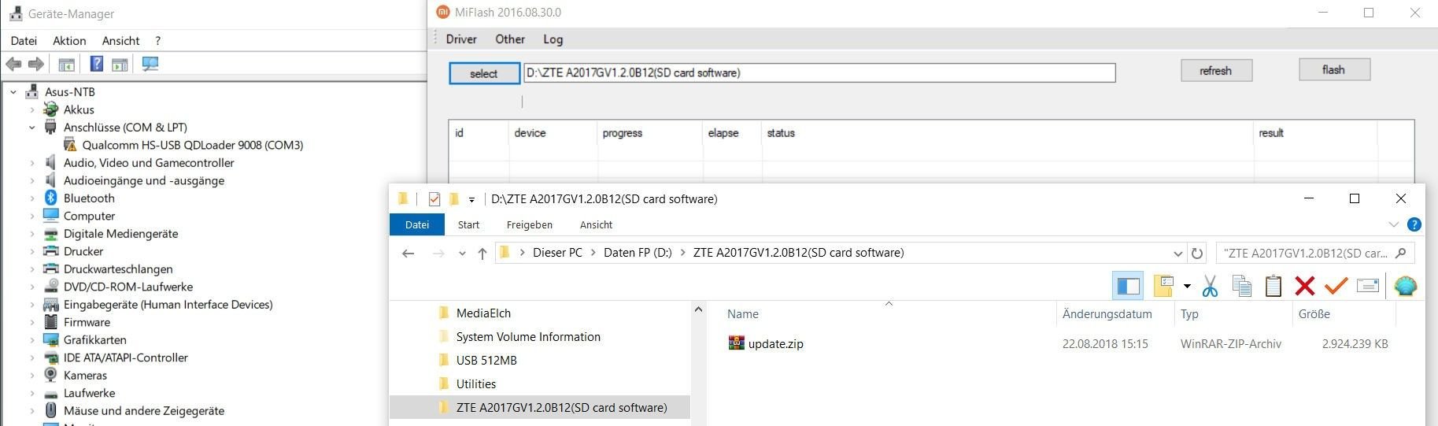Click the orange checkmark properties icon
The image size is (1438, 426).
[1336, 285]
